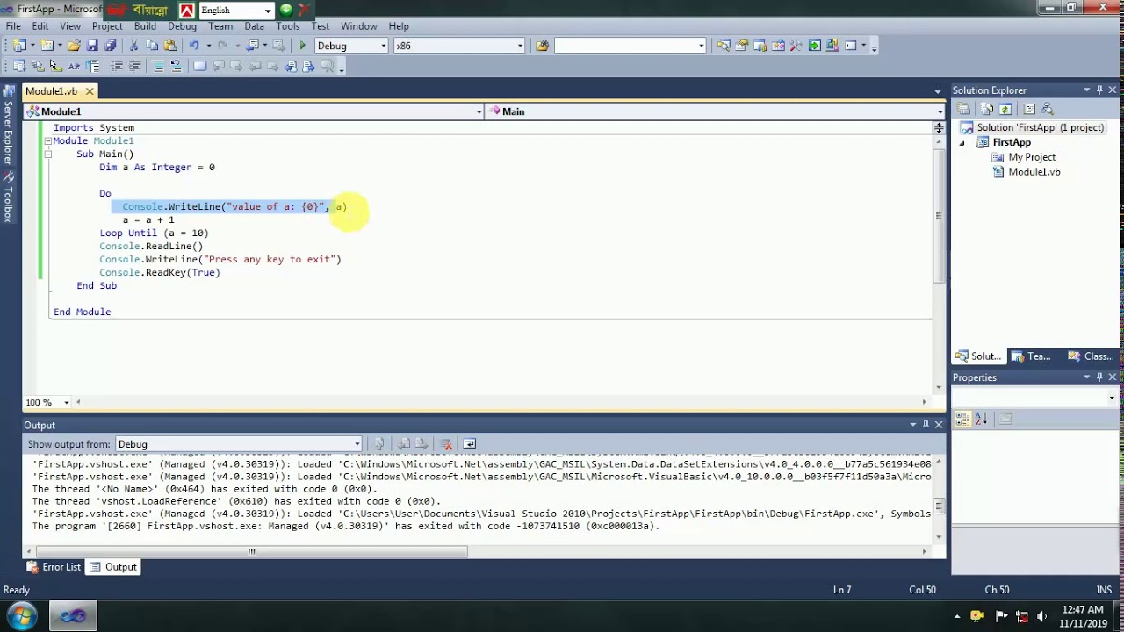1124x632 pixels.
Task: Click the Paste clipboard icon
Action: pyautogui.click(x=169, y=46)
